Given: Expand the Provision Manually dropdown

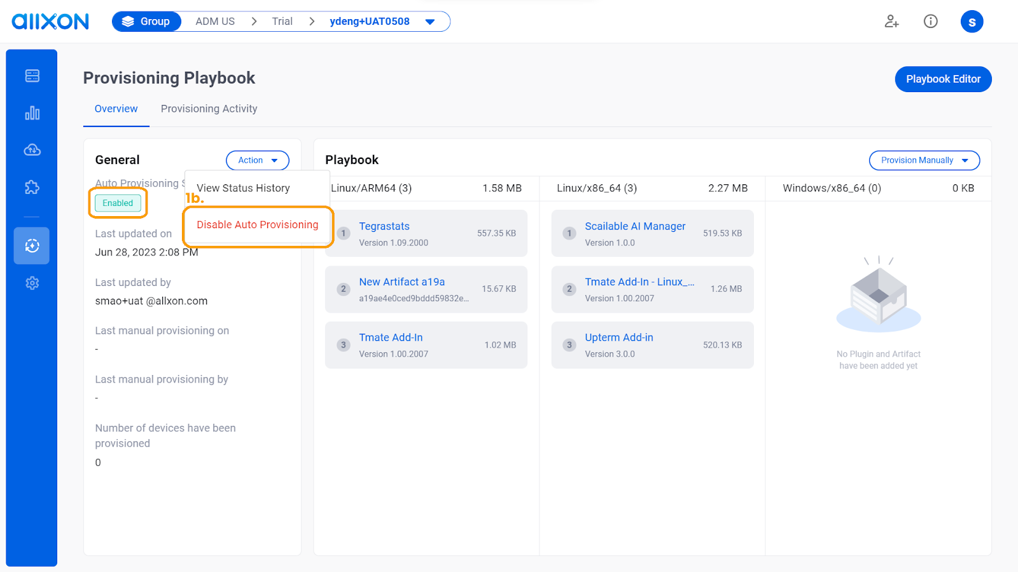Looking at the screenshot, I should 924,160.
